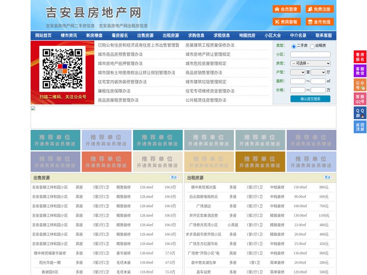This screenshot has width=367, height=275.
Task: Open 城市商品房预售管理办法 link
Action: click(120, 54)
